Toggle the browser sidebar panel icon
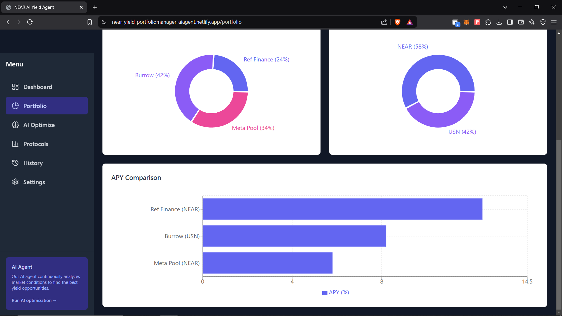The image size is (562, 316). pyautogui.click(x=510, y=22)
